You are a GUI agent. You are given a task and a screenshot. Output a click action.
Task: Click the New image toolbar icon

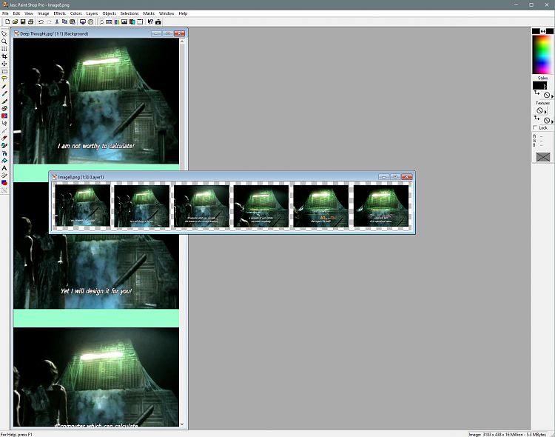pos(7,22)
